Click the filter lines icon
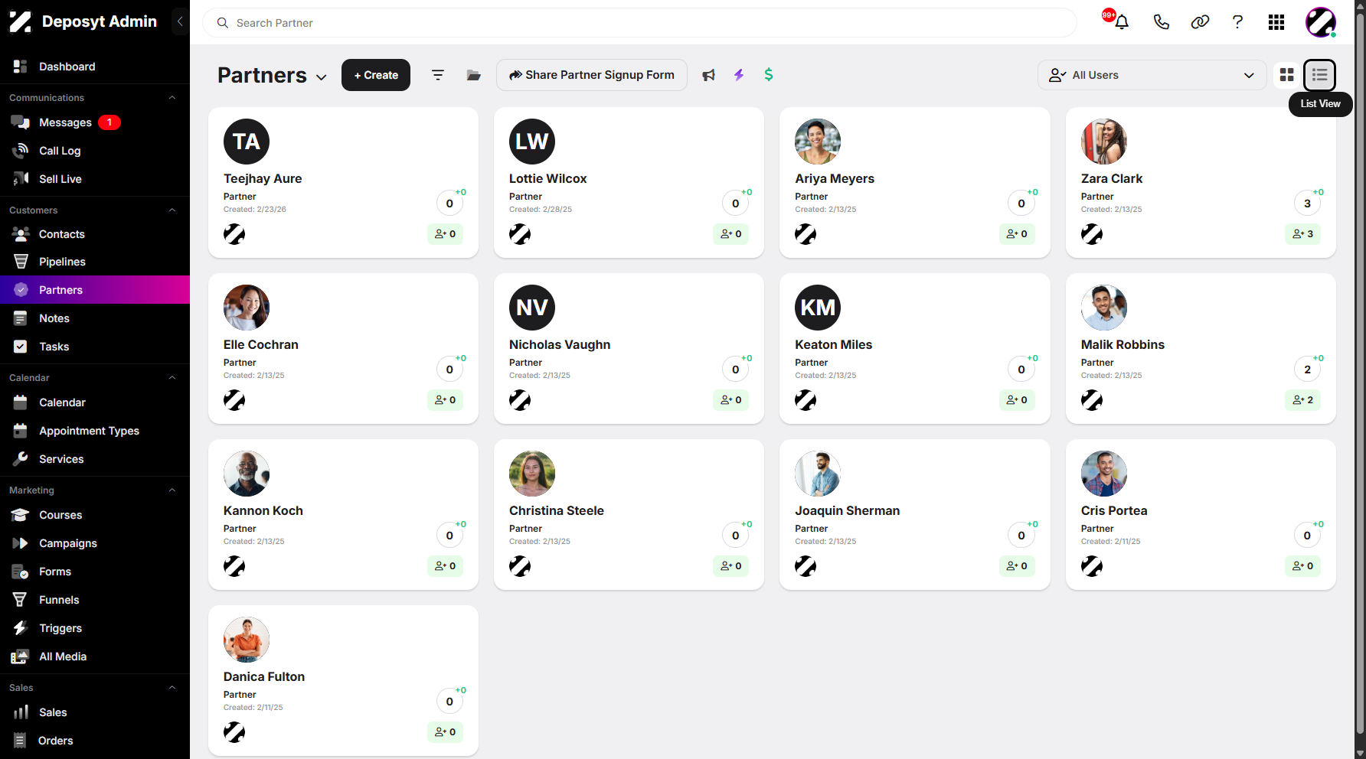The width and height of the screenshot is (1366, 759). (438, 75)
